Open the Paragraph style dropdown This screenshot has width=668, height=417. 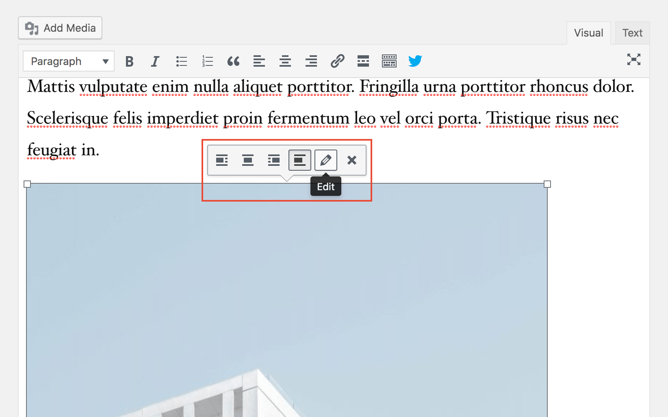pyautogui.click(x=68, y=61)
